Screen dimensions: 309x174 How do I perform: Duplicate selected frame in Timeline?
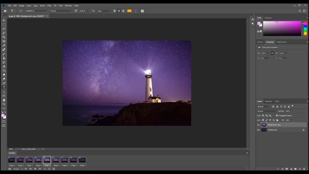tap(49, 169)
